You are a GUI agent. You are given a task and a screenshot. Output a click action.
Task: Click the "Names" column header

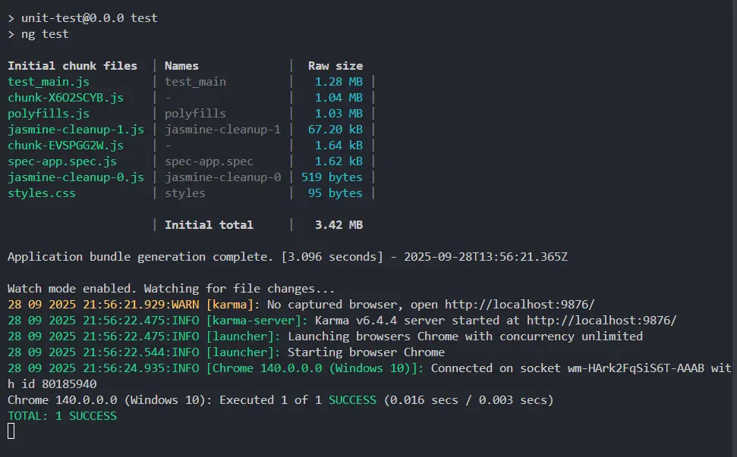(181, 66)
